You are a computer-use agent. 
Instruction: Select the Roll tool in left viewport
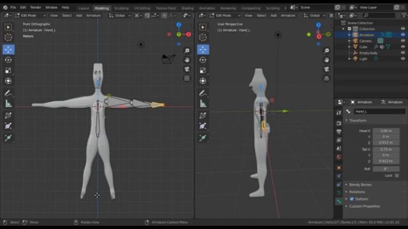click(x=8, y=115)
